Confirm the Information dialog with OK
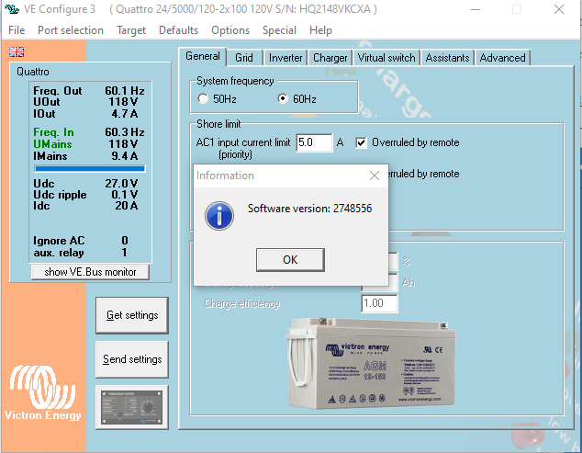The width and height of the screenshot is (582, 453). tap(290, 260)
